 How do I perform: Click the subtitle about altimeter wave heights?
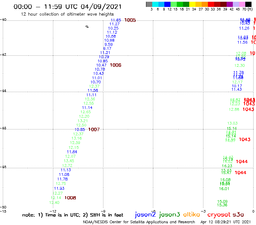pos(67,14)
